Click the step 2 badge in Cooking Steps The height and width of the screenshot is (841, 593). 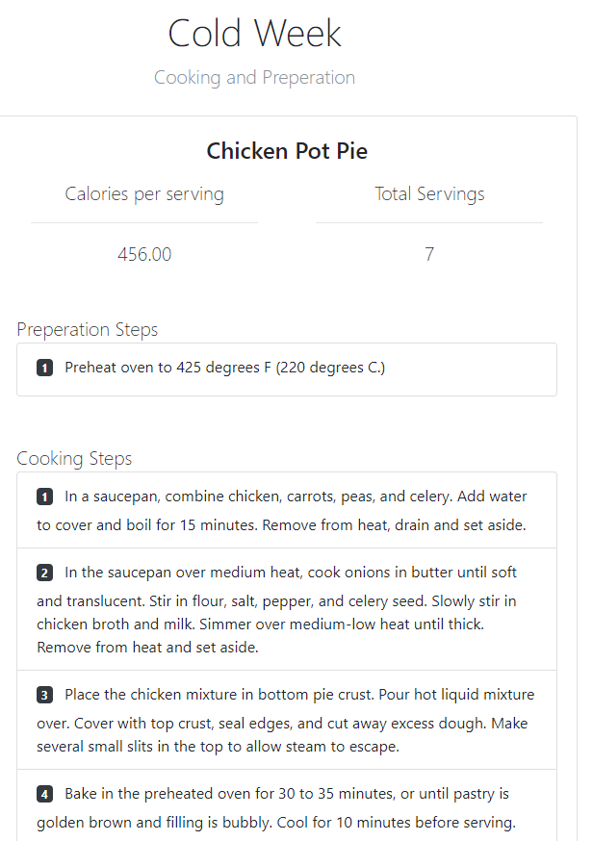coord(44,573)
